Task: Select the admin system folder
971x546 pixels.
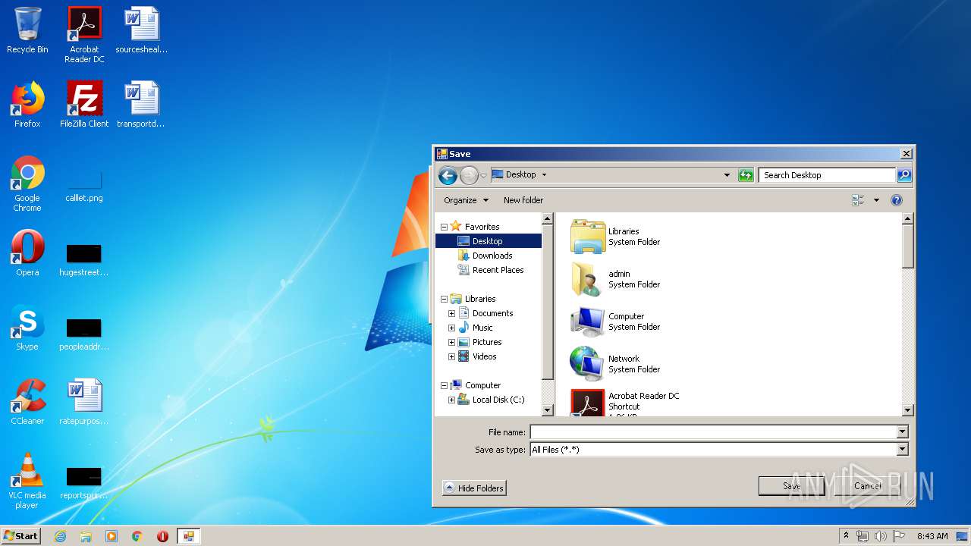Action: tap(615, 279)
